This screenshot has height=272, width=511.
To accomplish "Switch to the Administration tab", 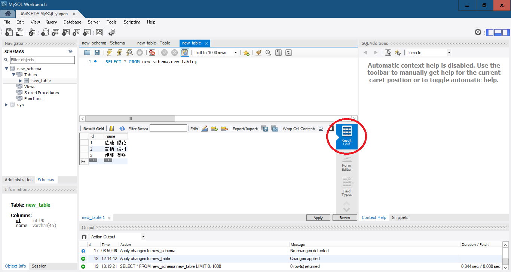I will click(19, 180).
